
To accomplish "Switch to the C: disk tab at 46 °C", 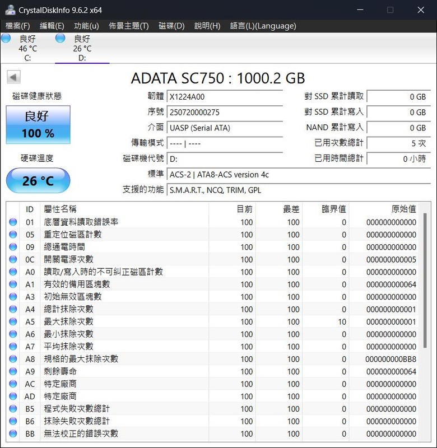I will tap(27, 48).
